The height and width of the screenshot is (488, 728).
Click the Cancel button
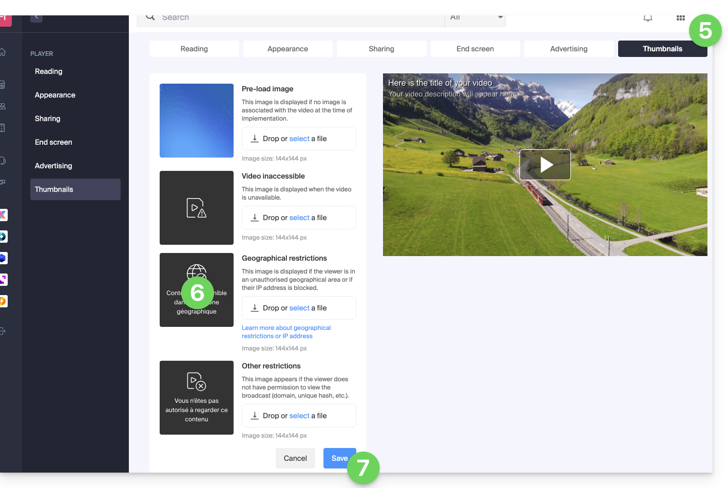[295, 458]
